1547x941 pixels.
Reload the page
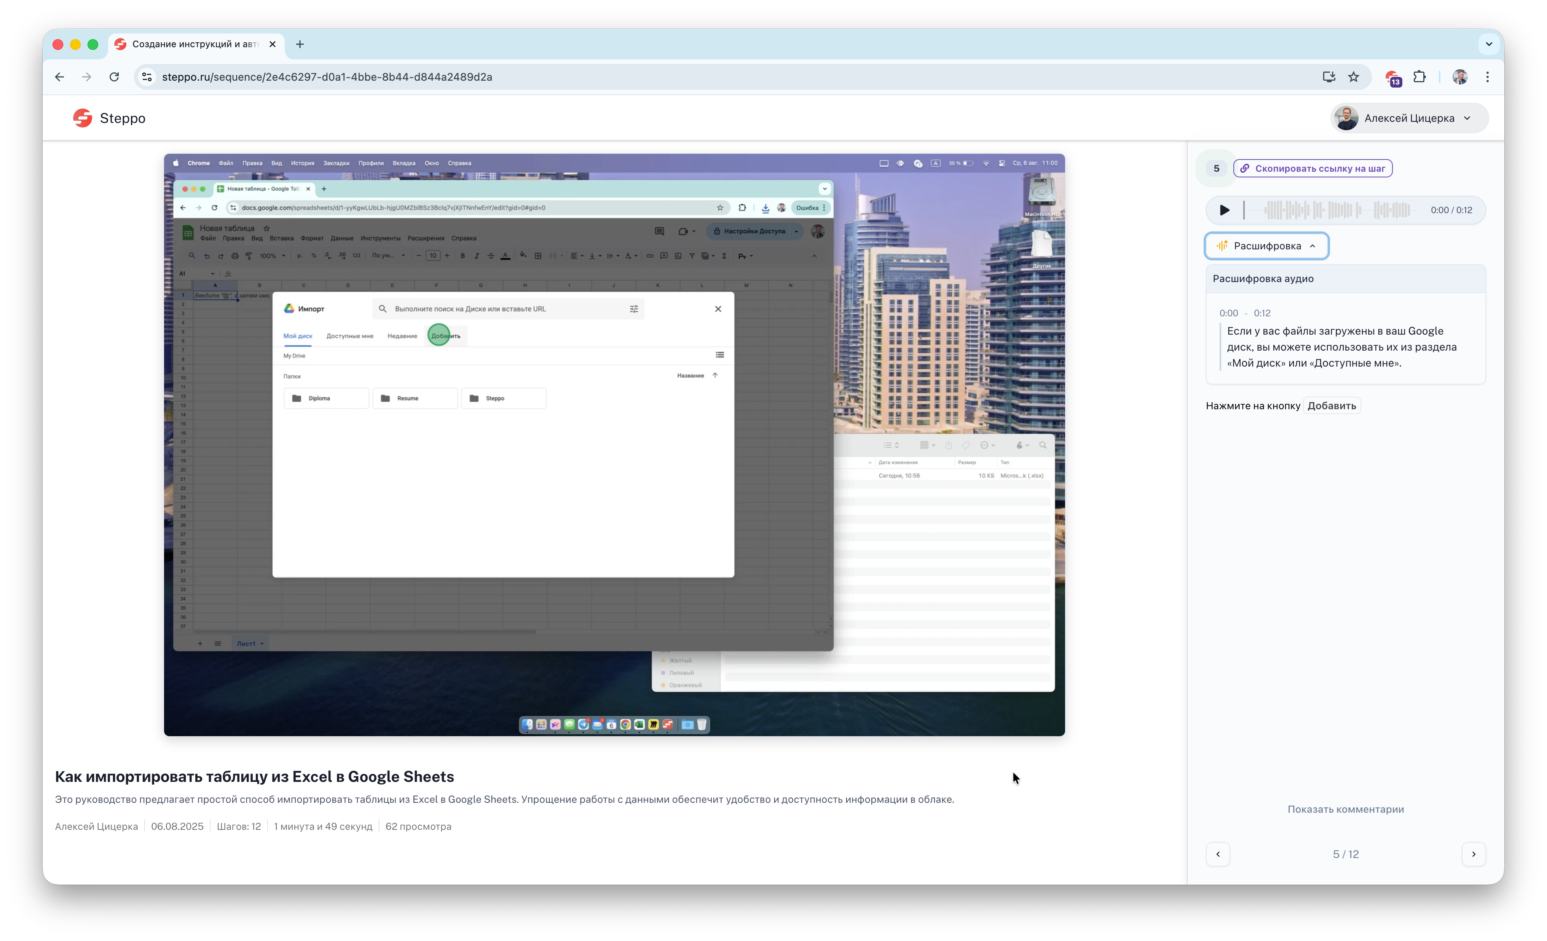[114, 77]
